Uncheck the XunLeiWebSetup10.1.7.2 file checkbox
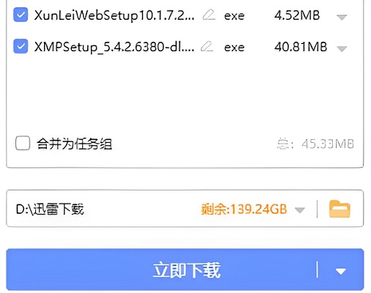 pos(21,15)
